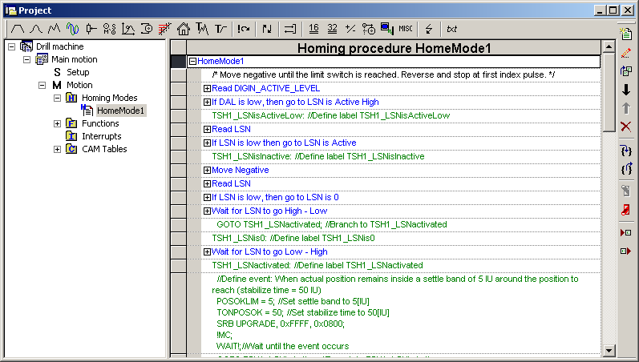
Task: Expand the Read DIGIN_ACTIVE_LEVEL code block
Action: tap(207, 88)
